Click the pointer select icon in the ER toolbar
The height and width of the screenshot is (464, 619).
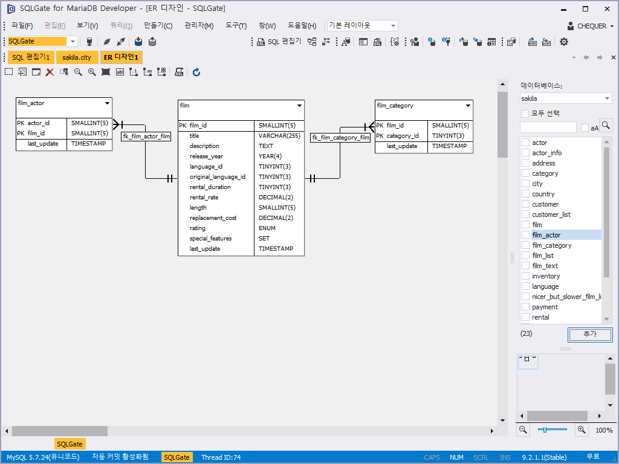tap(64, 72)
